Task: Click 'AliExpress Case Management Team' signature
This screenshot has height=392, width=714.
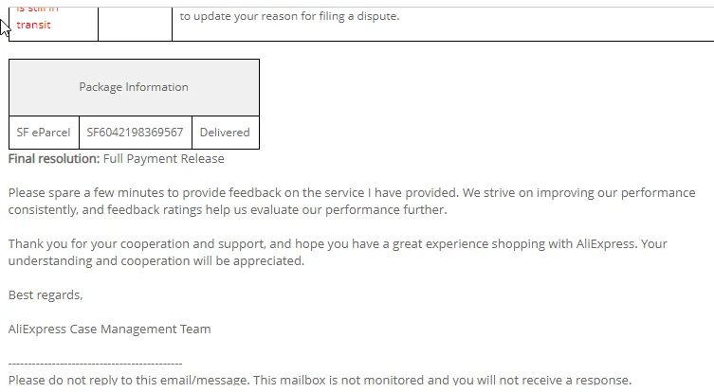Action: pyautogui.click(x=109, y=329)
